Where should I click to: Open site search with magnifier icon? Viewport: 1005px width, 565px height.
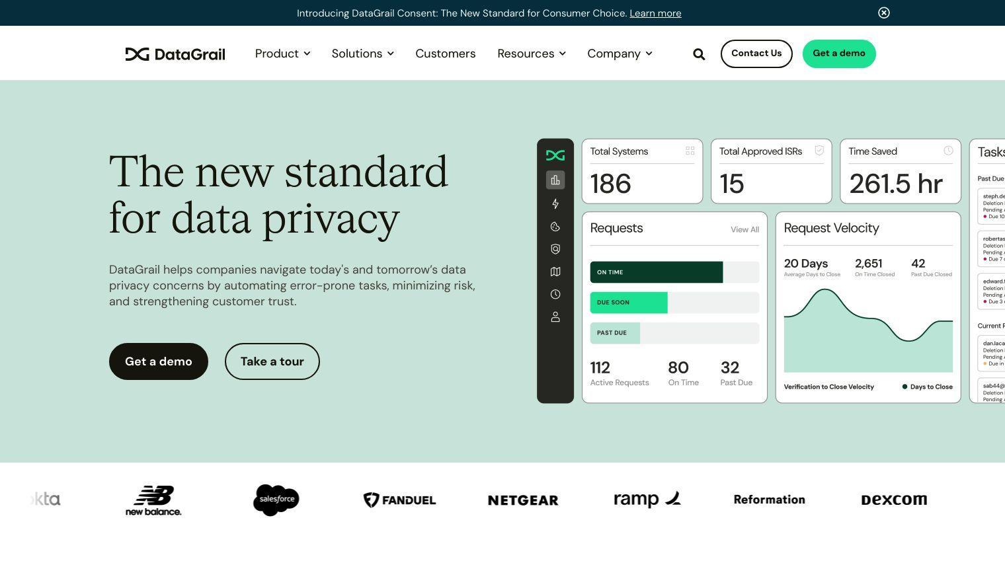699,54
